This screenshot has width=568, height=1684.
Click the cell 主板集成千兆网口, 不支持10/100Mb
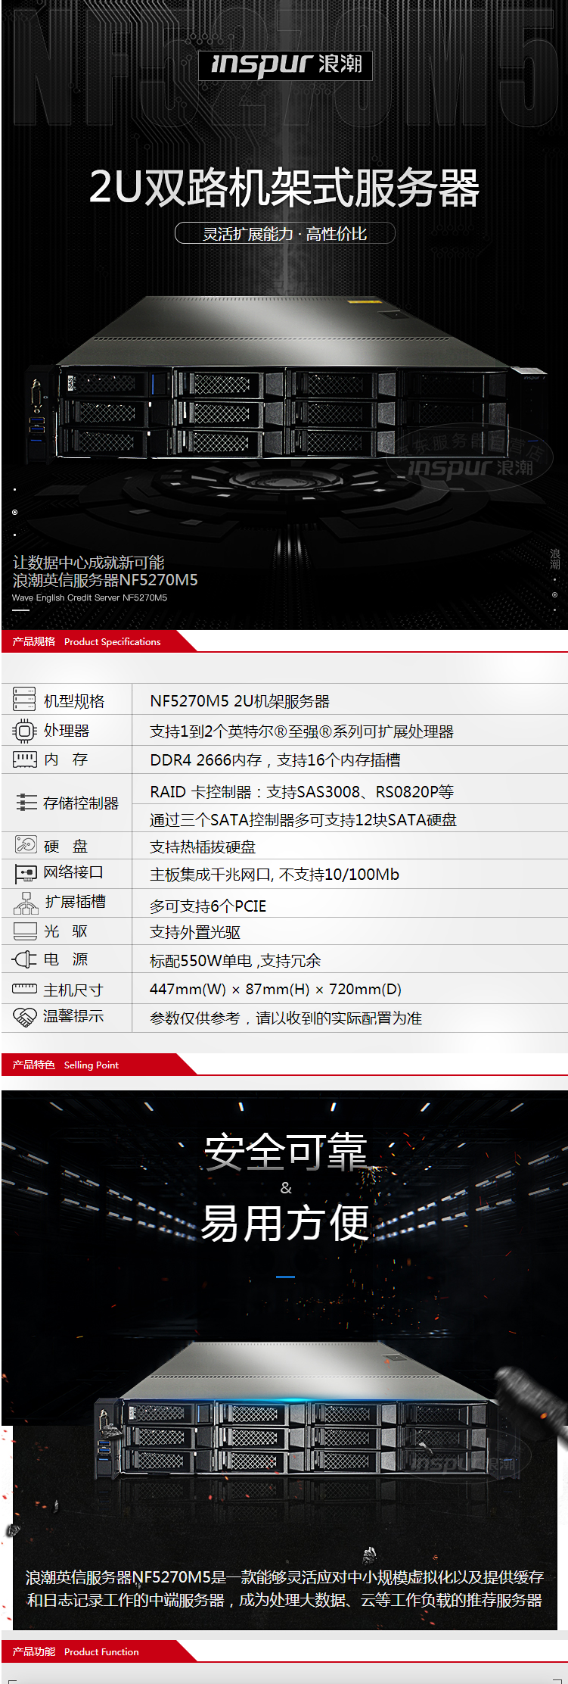pyautogui.click(x=275, y=875)
